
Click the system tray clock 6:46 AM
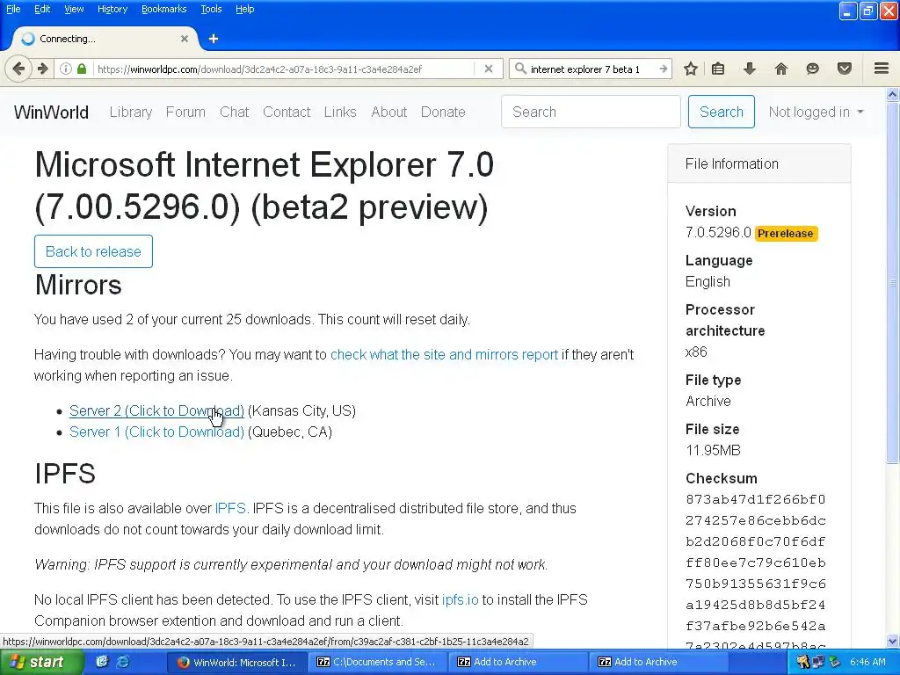pyautogui.click(x=867, y=662)
